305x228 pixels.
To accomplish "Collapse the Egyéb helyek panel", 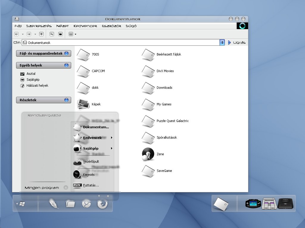I will tap(66, 65).
